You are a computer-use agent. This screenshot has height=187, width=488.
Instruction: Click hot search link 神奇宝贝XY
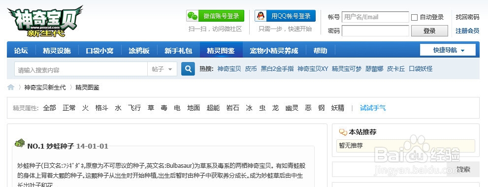[313, 69]
